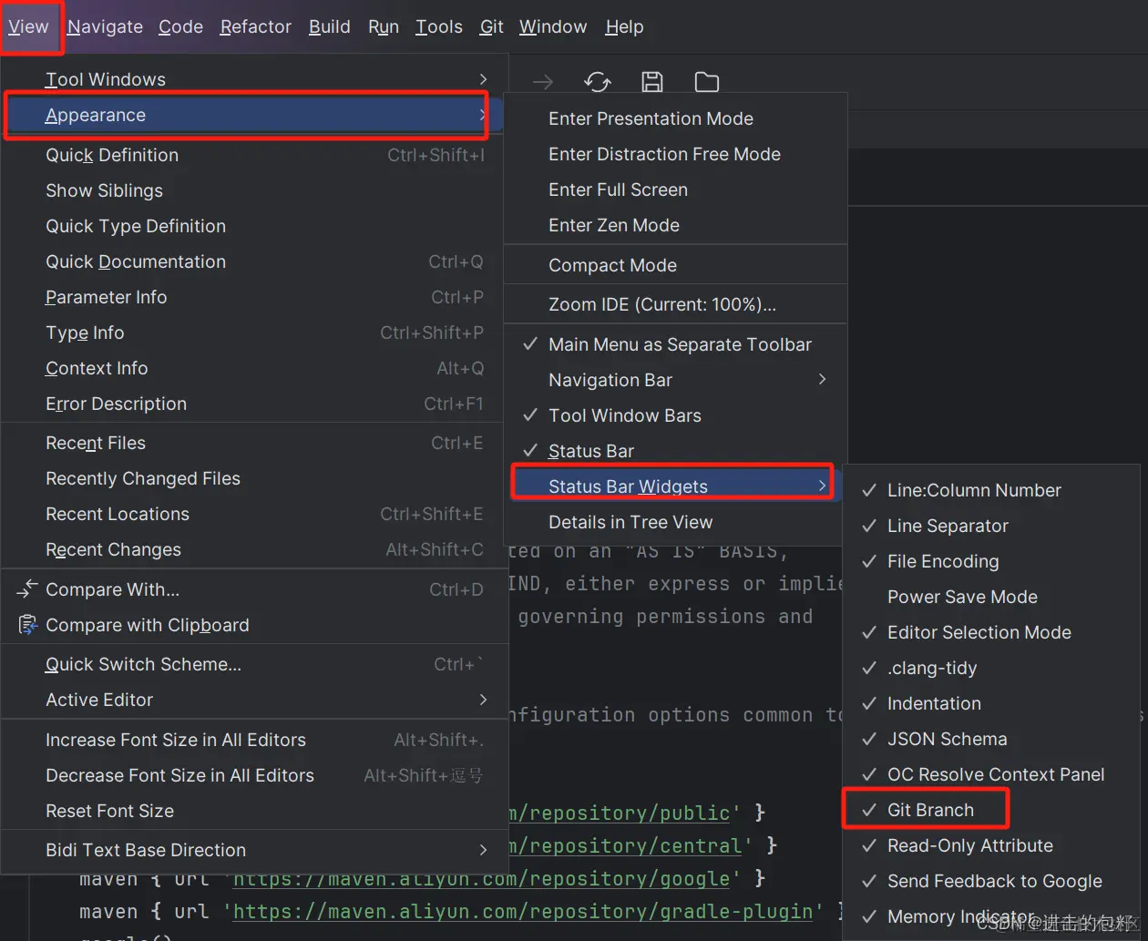Select Enter Distraction Free Mode
The height and width of the screenshot is (941, 1148).
pyautogui.click(x=675, y=154)
